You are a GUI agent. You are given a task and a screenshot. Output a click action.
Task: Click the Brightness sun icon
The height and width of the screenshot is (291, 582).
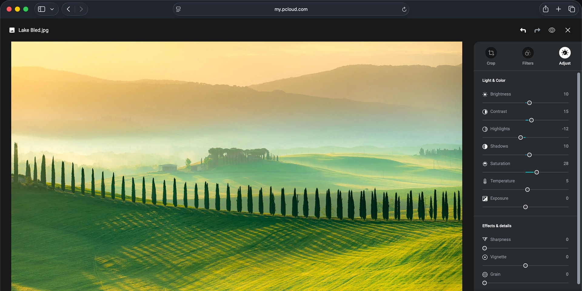485,94
